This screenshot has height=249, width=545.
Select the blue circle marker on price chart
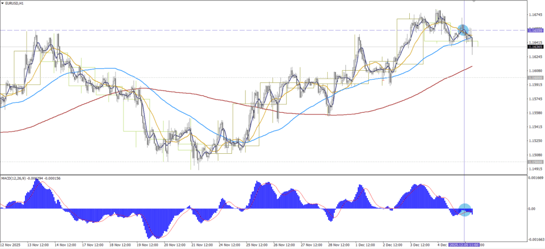[463, 30]
